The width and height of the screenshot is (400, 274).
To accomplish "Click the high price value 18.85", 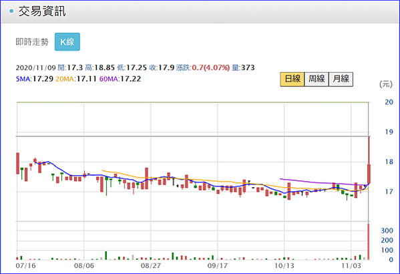I will 105,67.
